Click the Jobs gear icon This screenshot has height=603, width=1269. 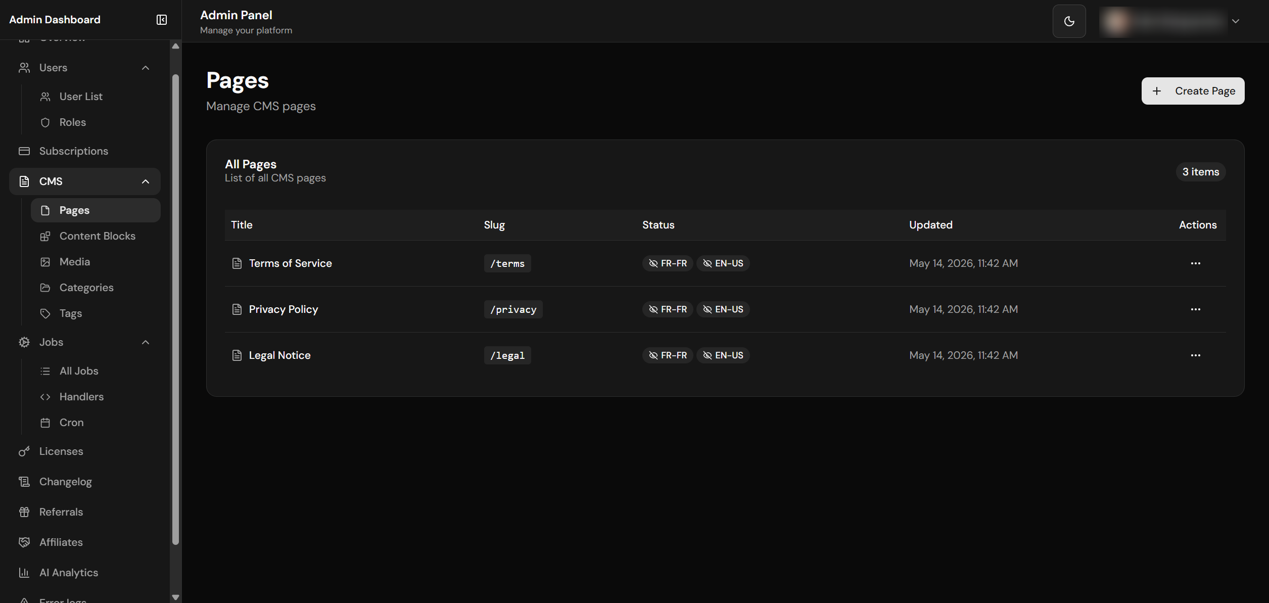24,342
